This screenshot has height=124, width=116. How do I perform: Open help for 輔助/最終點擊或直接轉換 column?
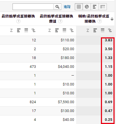pyautogui.click(x=99, y=21)
